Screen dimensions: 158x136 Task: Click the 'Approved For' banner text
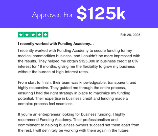point(53,15)
